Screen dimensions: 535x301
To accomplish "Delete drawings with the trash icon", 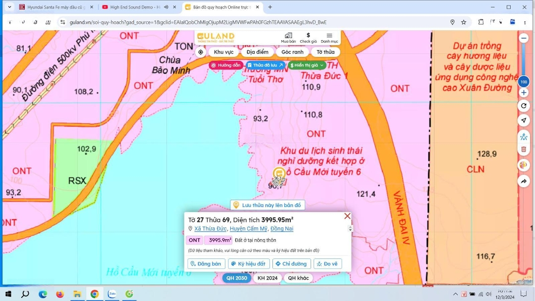I will click(524, 149).
